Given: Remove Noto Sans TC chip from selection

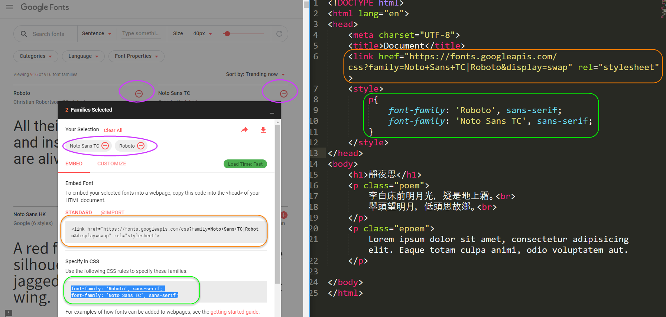Looking at the screenshot, I should 105,146.
